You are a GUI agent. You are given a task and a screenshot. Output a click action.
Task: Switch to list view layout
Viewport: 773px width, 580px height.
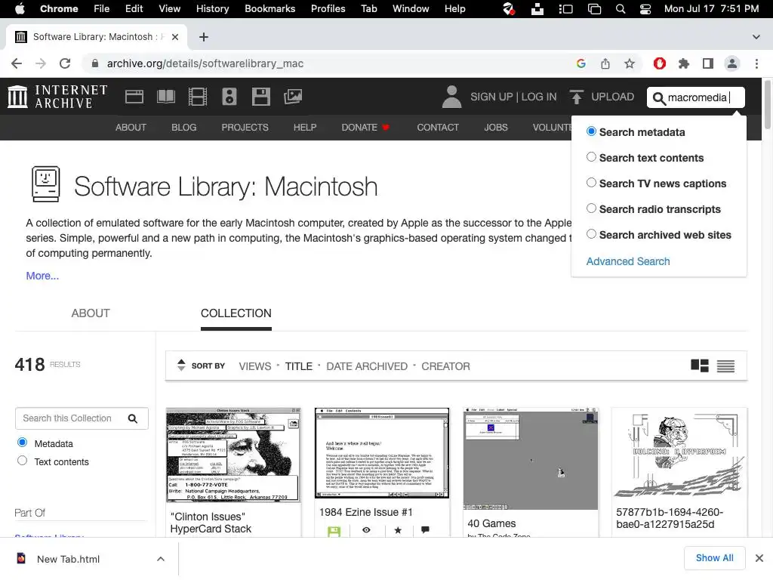[x=725, y=366]
